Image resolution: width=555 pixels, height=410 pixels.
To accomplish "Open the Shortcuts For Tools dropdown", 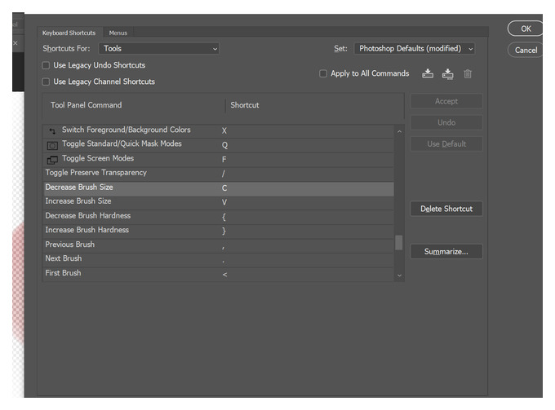I will (x=159, y=48).
